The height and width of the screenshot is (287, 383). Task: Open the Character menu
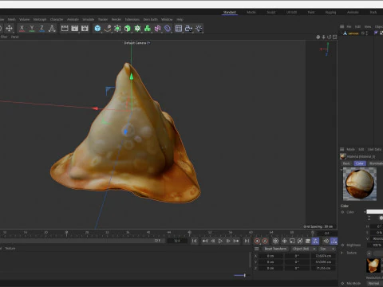[57, 19]
